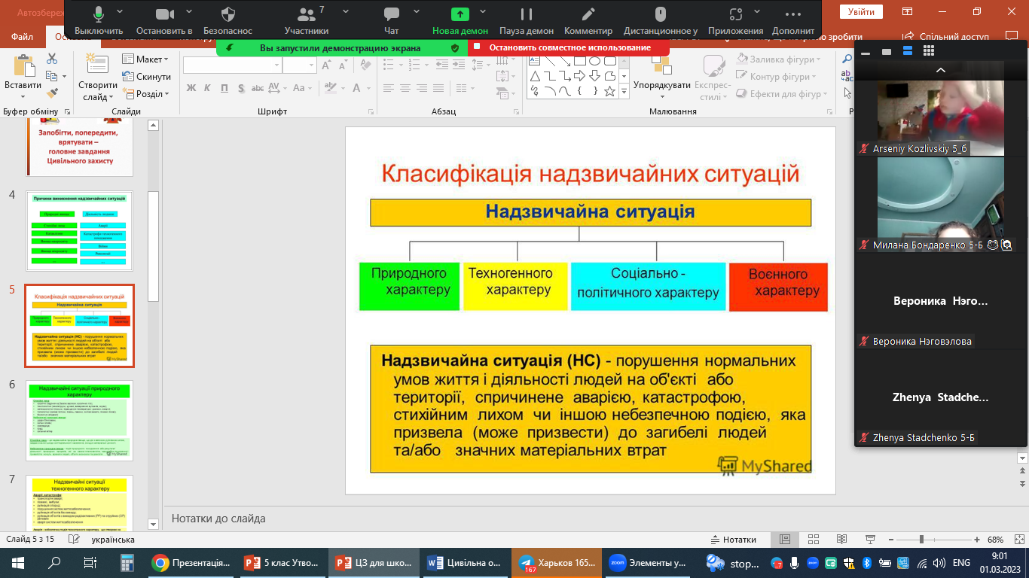Click the Cut scissors icon
1029x578 pixels.
click(x=52, y=59)
